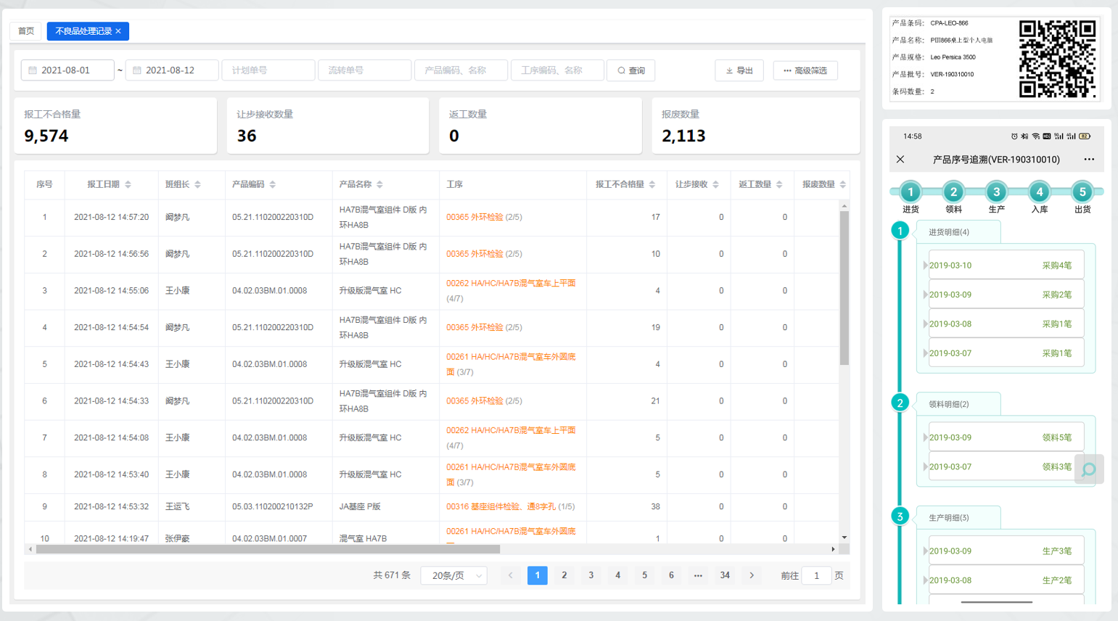Open the three-dot menu in mobile header
The width and height of the screenshot is (1118, 621).
pyautogui.click(x=1088, y=160)
